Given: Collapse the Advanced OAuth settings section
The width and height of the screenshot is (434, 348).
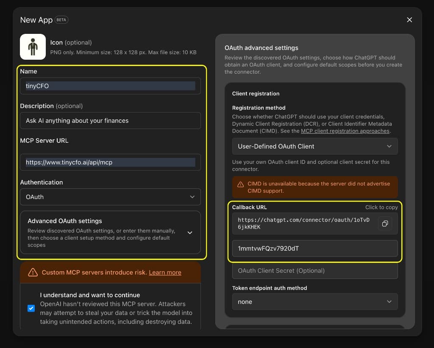Looking at the screenshot, I should pos(111,232).
